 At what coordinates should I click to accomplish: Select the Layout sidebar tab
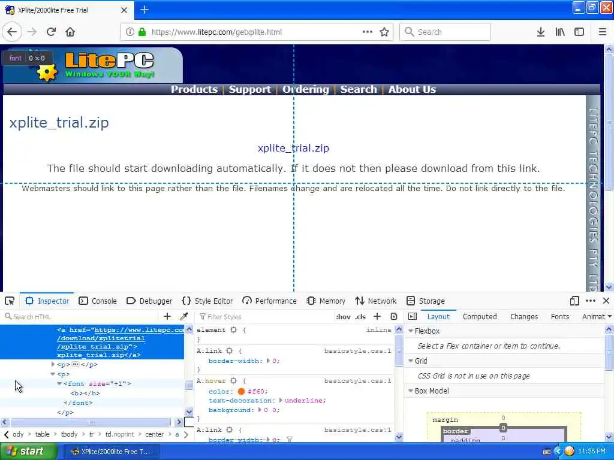pos(438,316)
